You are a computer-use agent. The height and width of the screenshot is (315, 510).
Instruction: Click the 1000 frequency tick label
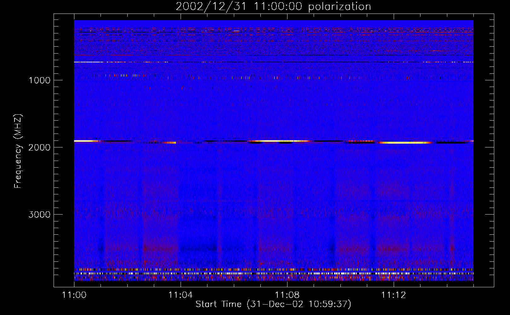(39, 80)
